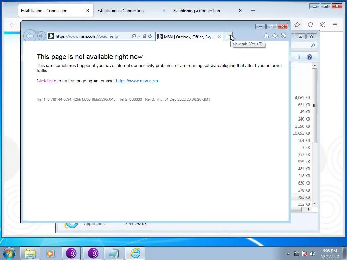
Task: Click the security lock icon in address bar
Action: point(144,36)
